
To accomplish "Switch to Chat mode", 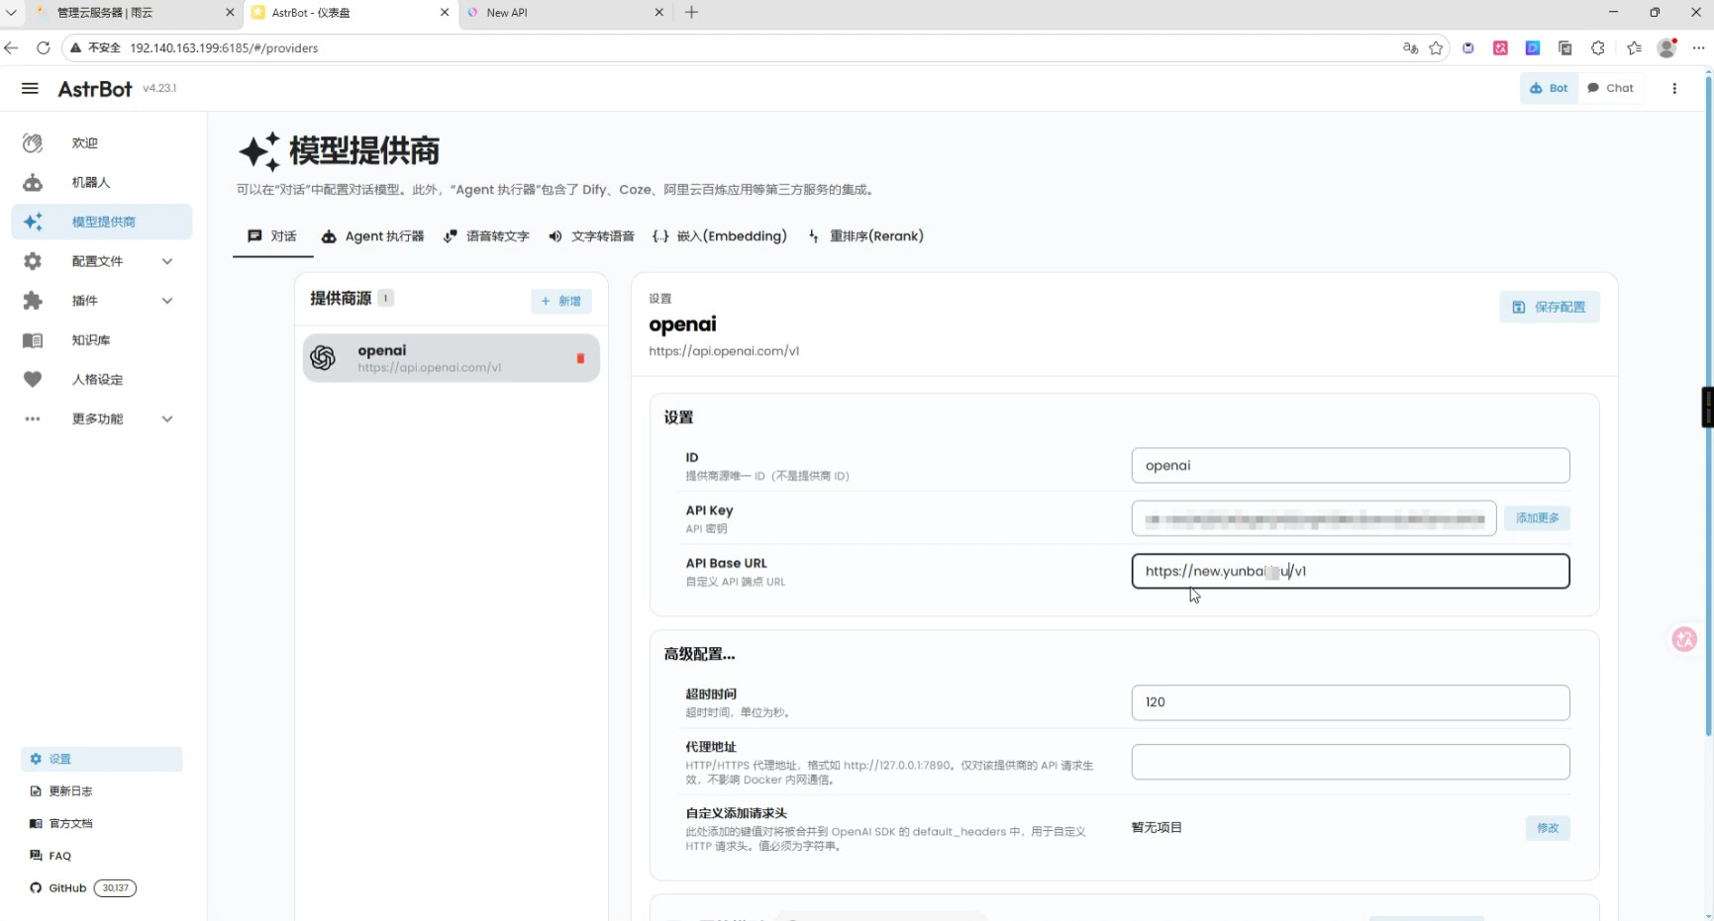I will pos(1610,88).
